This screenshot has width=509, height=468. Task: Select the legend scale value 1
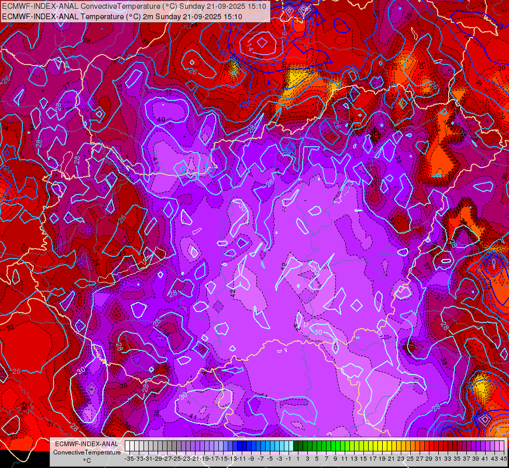coord(298,459)
